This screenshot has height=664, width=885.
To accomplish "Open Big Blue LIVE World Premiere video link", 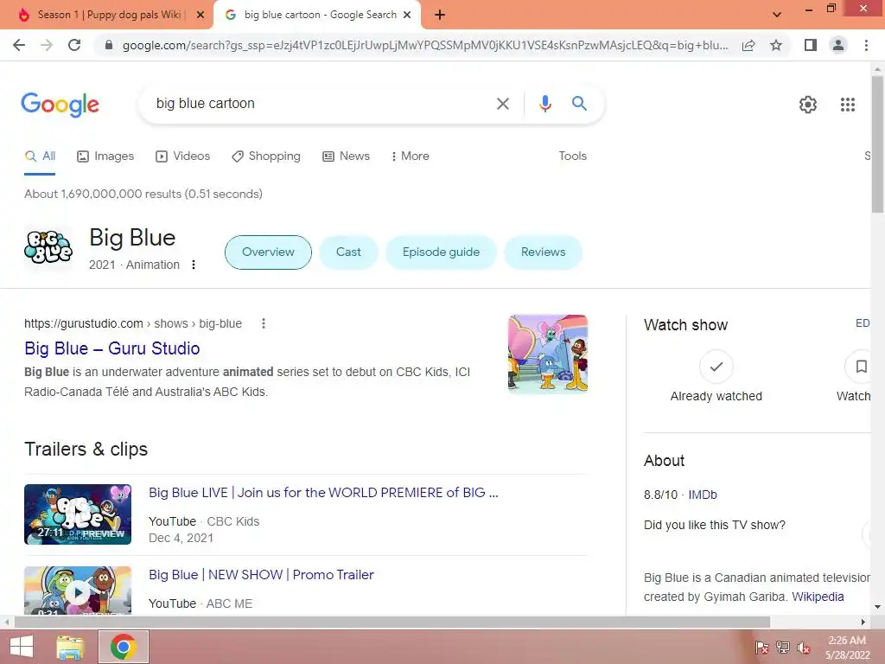I will coord(323,492).
